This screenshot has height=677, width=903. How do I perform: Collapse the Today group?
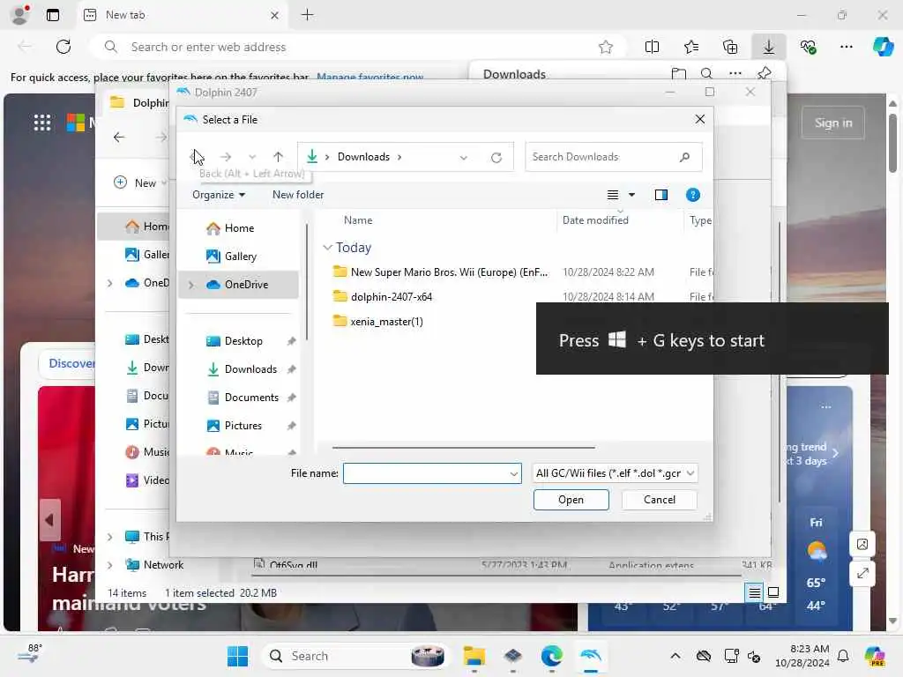click(x=328, y=248)
